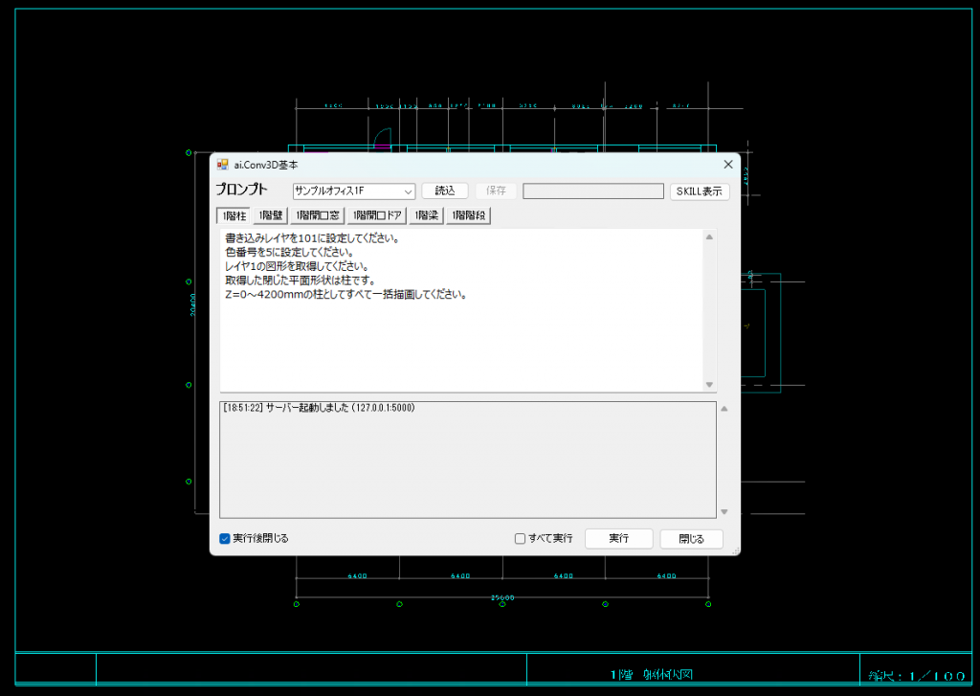This screenshot has height=696, width=980.
Task: Select the 1階開口窓 tab
Action: 318,215
